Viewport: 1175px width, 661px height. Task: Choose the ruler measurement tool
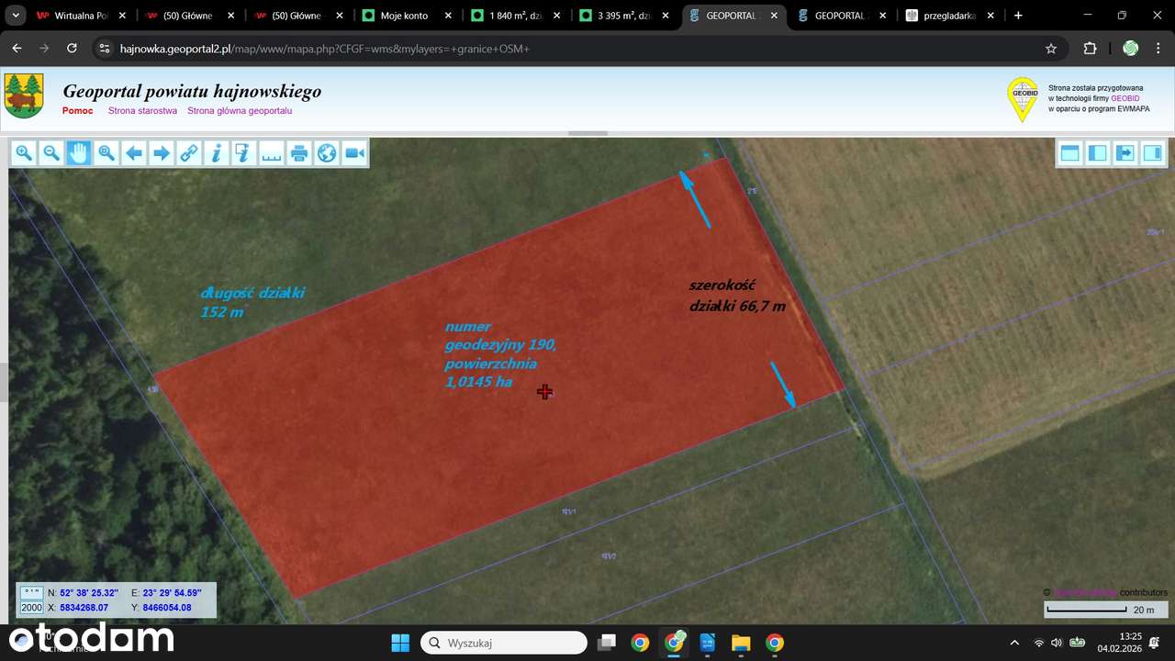coord(272,153)
